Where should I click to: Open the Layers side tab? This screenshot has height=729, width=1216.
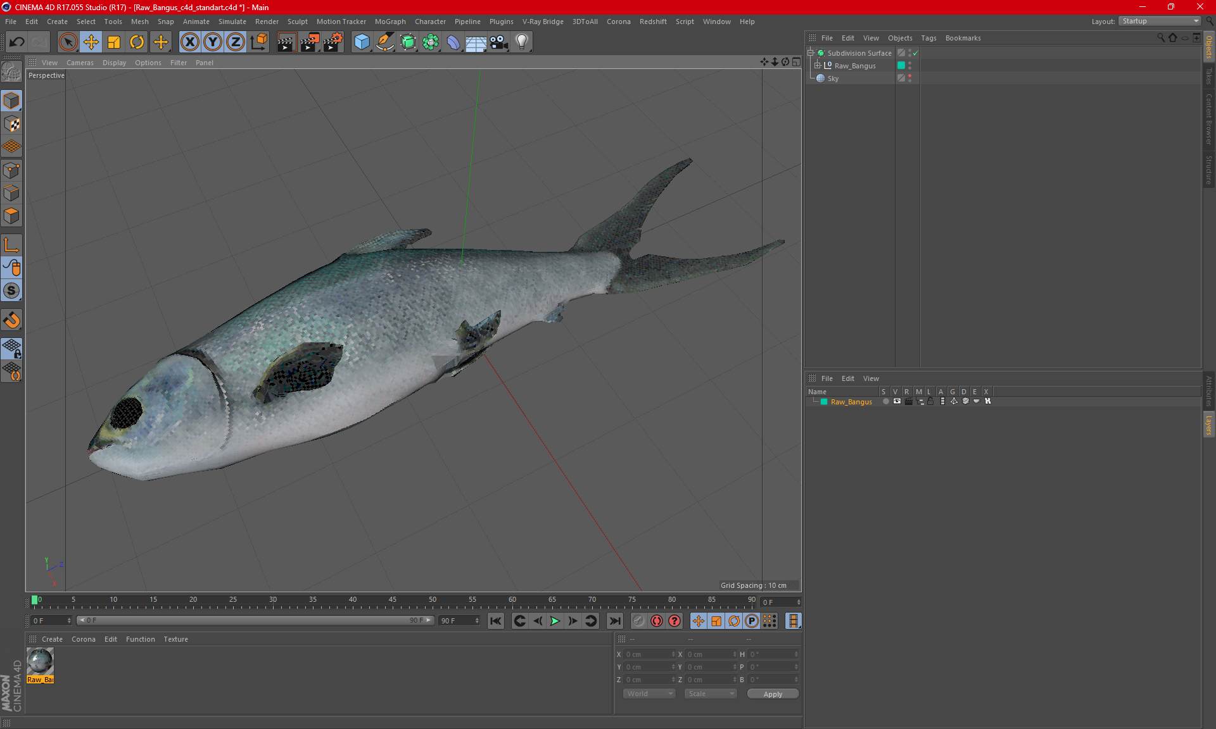[x=1208, y=425]
